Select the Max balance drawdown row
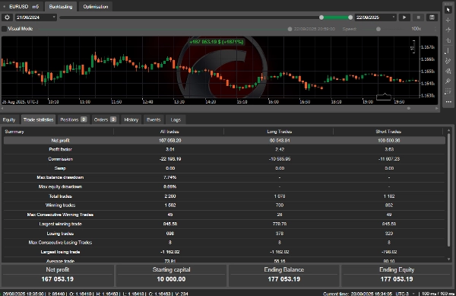 click(x=224, y=177)
